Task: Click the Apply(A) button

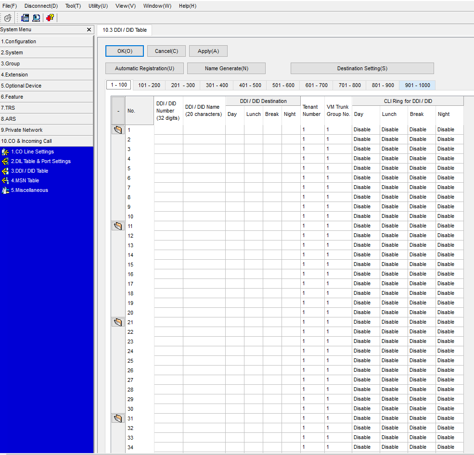Action: coord(208,51)
